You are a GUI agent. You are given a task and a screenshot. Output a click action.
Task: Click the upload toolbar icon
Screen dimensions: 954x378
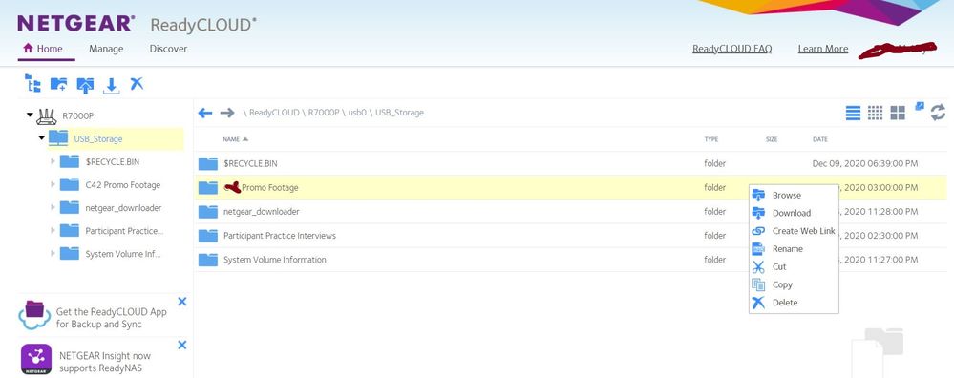[x=85, y=84]
